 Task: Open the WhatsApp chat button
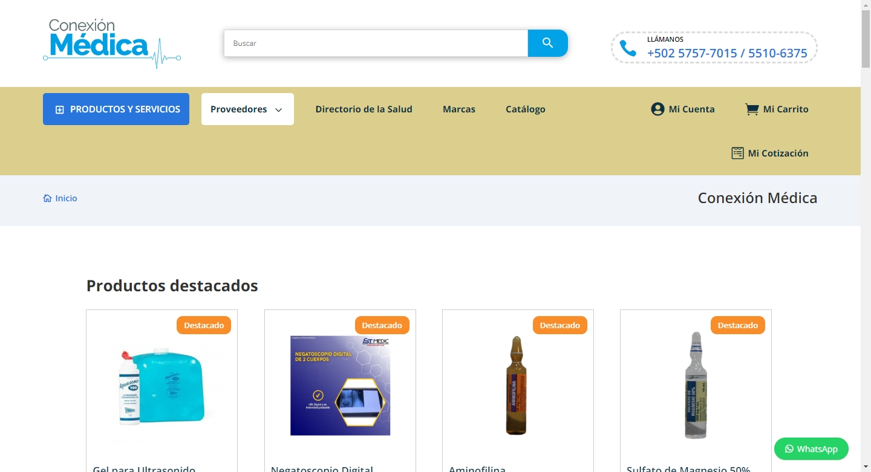click(x=811, y=449)
